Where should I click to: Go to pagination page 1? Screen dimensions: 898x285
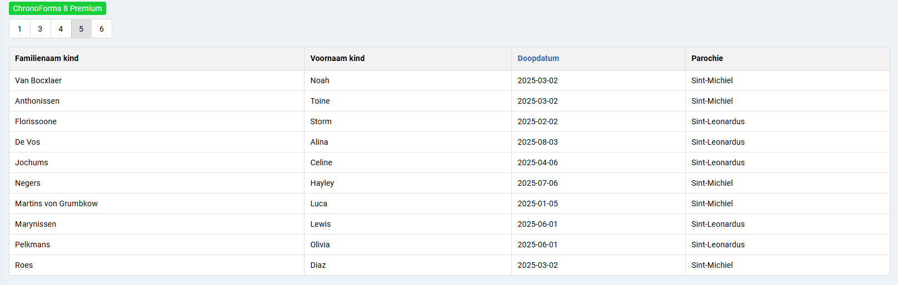coord(19,29)
